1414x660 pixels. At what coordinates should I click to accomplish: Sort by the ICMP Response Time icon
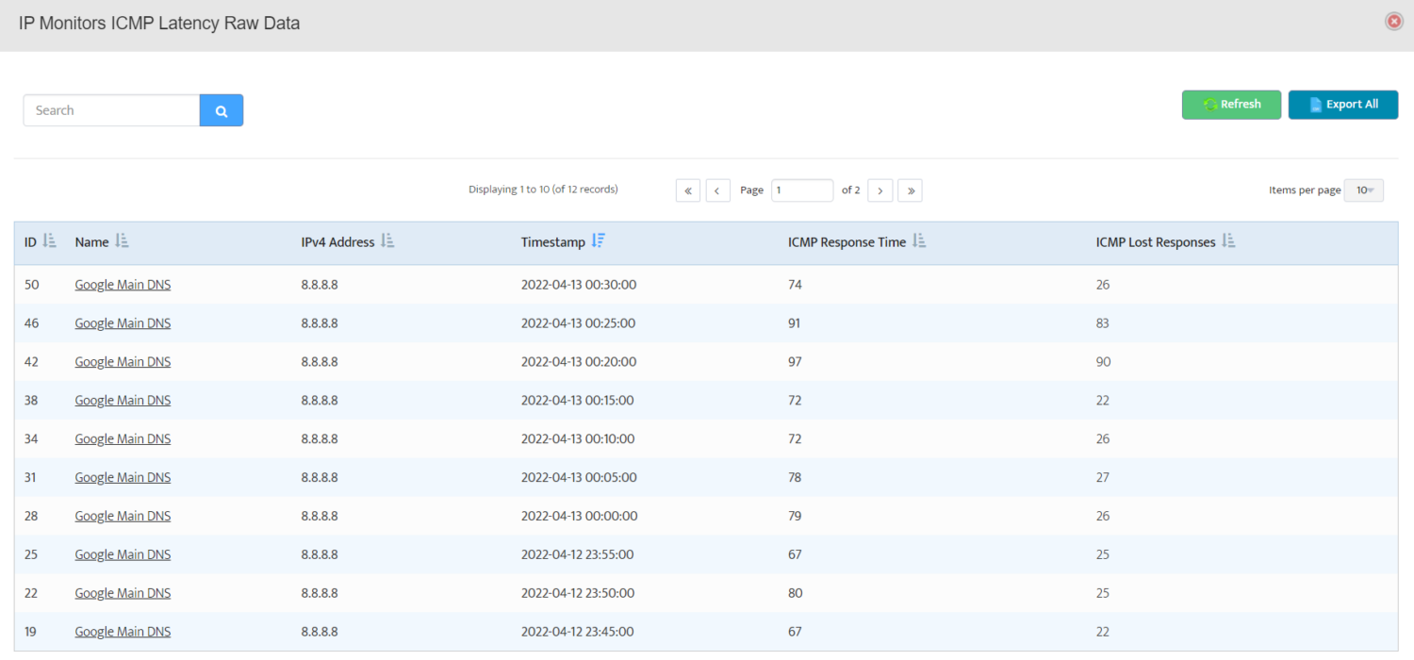tap(920, 240)
